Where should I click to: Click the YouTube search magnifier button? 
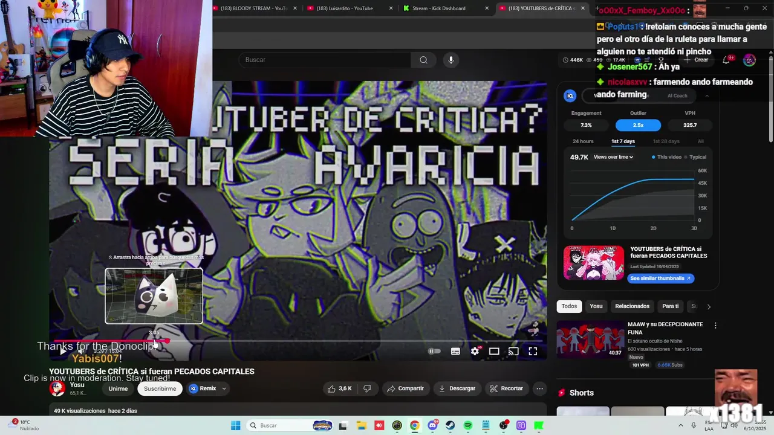(x=423, y=60)
